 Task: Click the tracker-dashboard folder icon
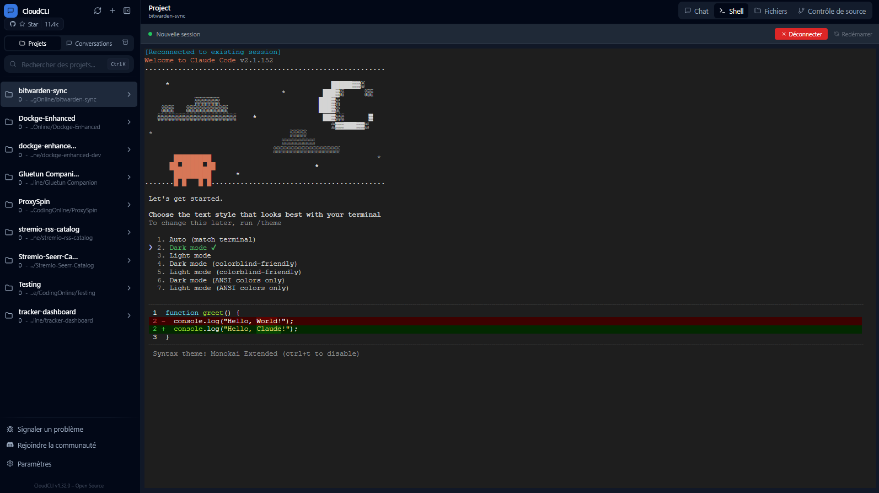9,315
